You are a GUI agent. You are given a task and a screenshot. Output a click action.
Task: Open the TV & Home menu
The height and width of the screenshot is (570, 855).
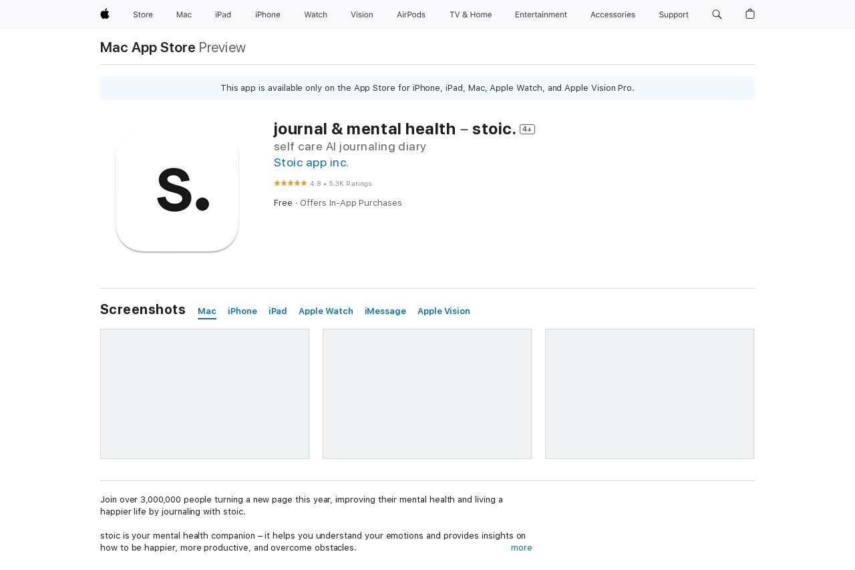pos(470,15)
